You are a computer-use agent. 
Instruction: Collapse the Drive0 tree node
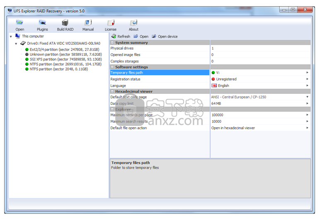pyautogui.click(x=16, y=44)
